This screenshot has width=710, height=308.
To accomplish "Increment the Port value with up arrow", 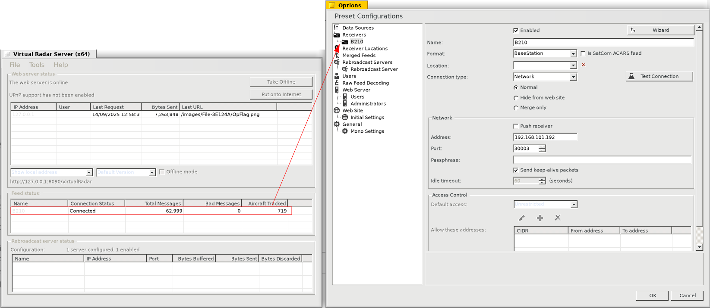I will click(542, 146).
